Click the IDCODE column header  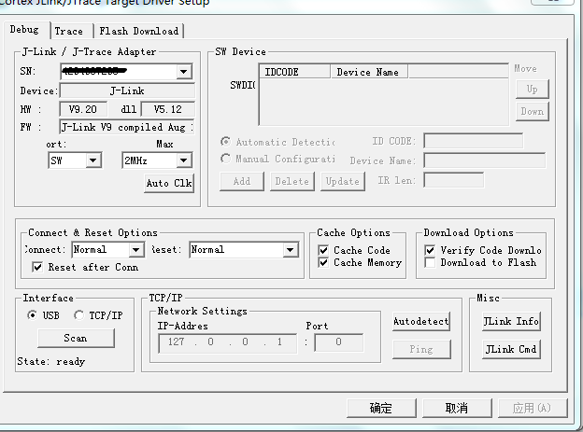click(295, 72)
